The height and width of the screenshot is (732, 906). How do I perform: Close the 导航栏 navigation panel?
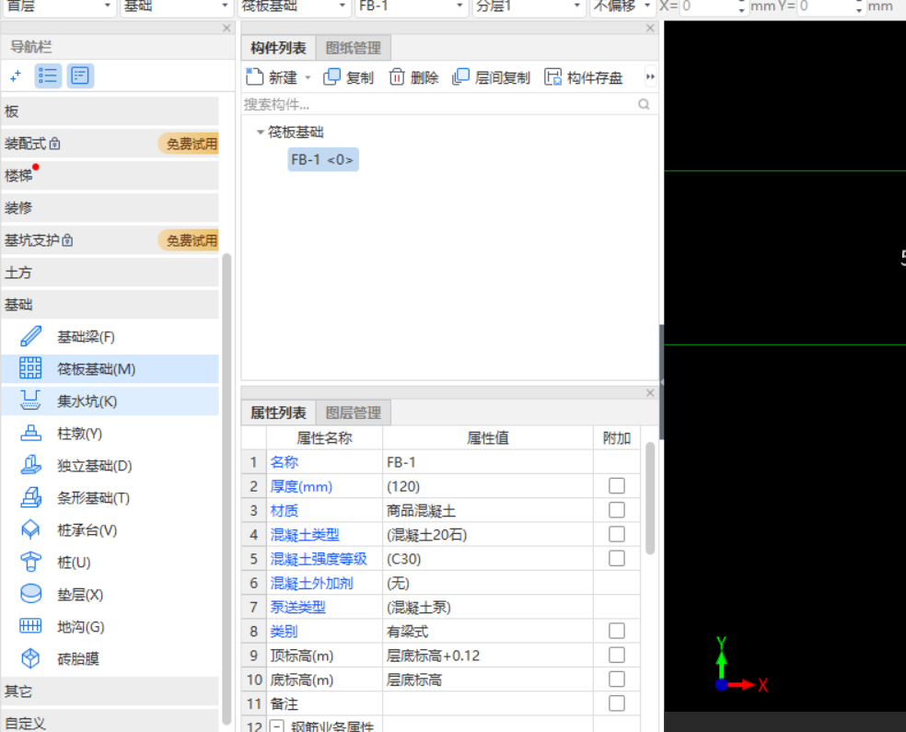(x=226, y=28)
